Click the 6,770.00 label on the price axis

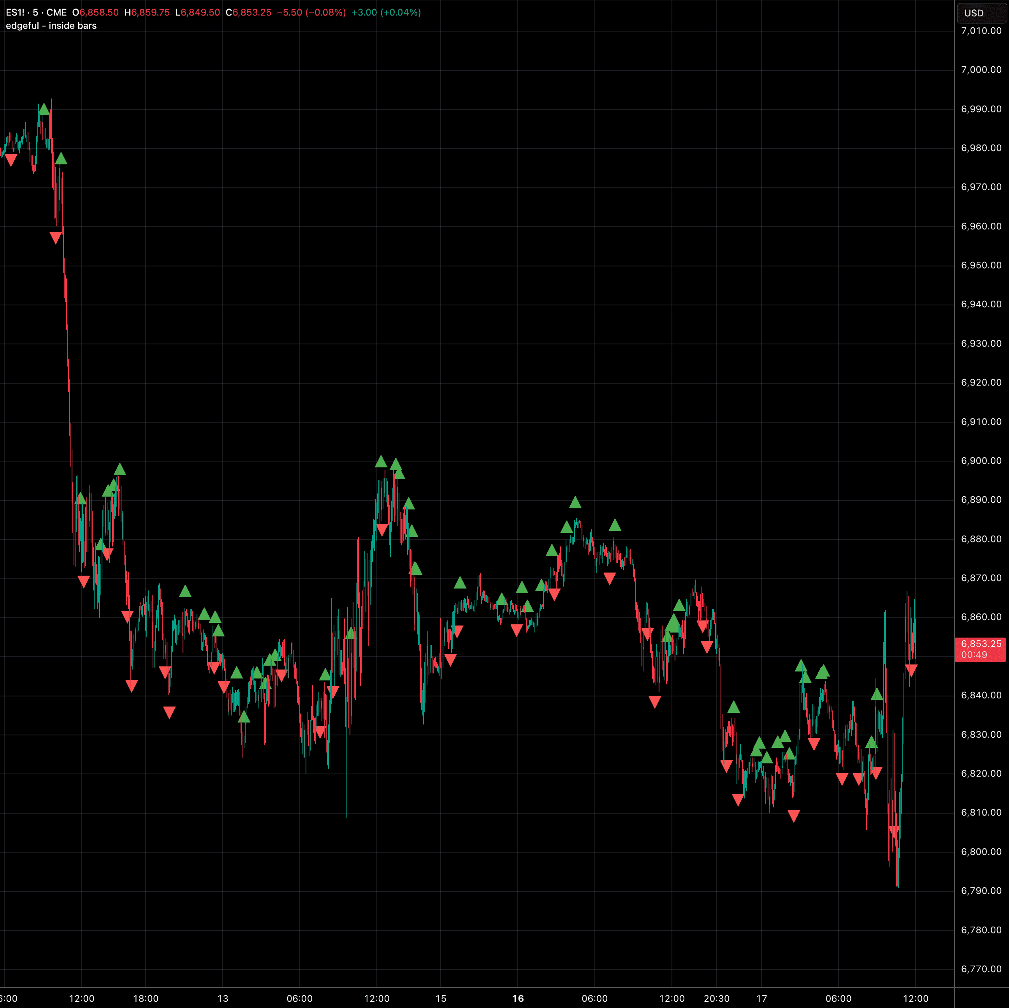[981, 969]
